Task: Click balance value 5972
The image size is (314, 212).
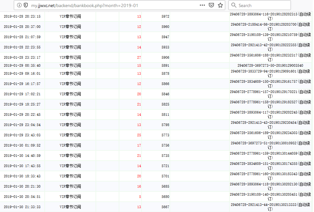Action: tap(165, 16)
